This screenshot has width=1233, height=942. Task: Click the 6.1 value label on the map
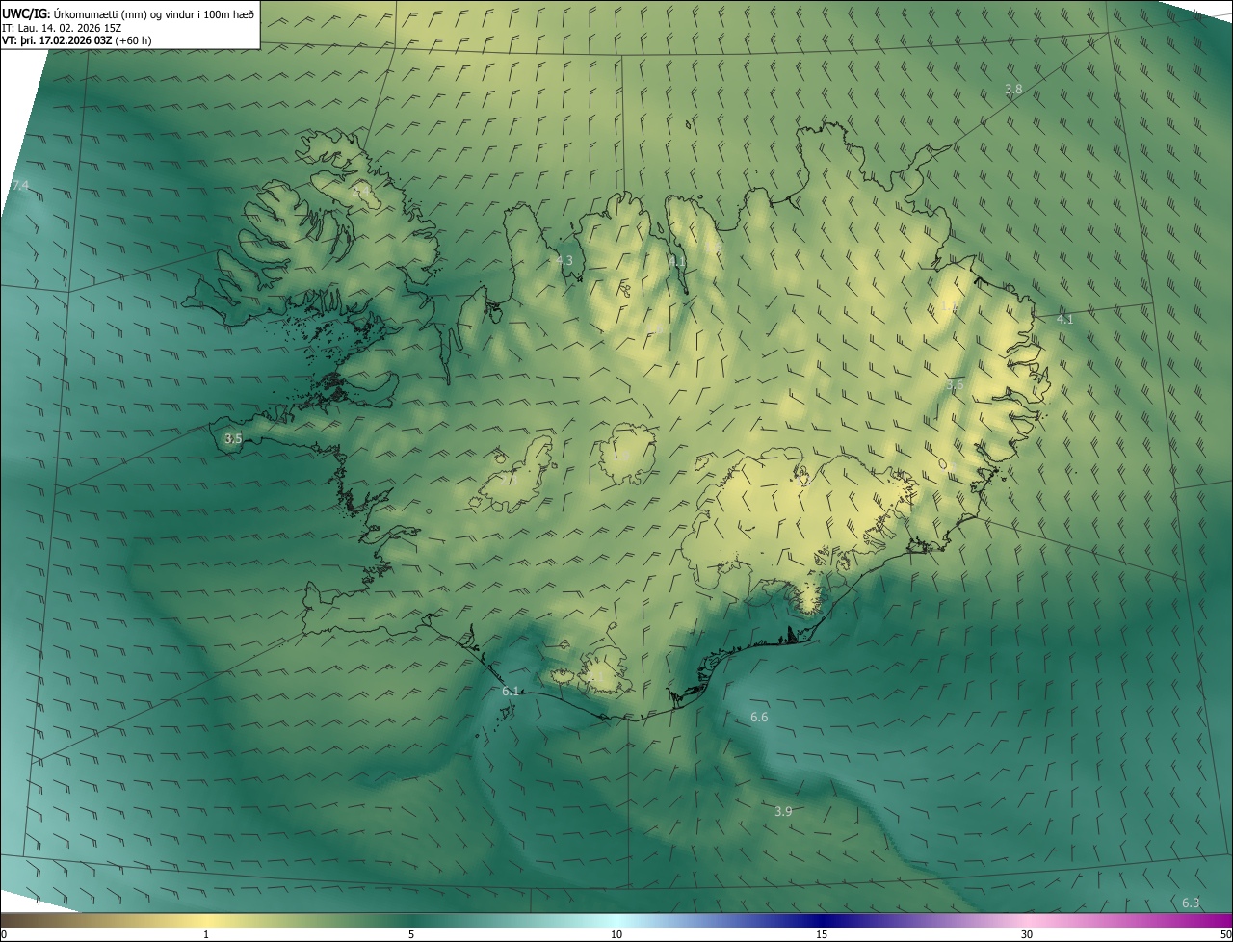pos(511,691)
